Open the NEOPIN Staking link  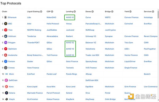(x=34, y=30)
